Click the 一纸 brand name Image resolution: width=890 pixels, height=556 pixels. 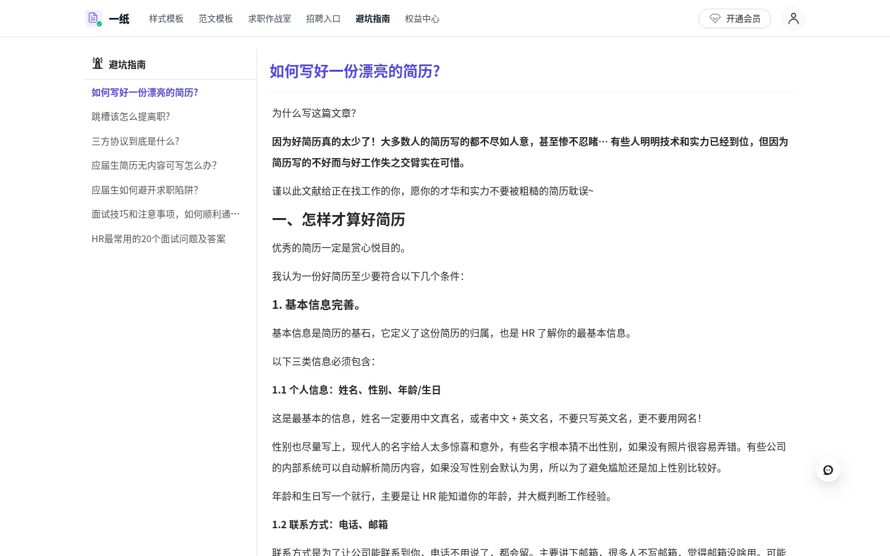click(x=119, y=19)
